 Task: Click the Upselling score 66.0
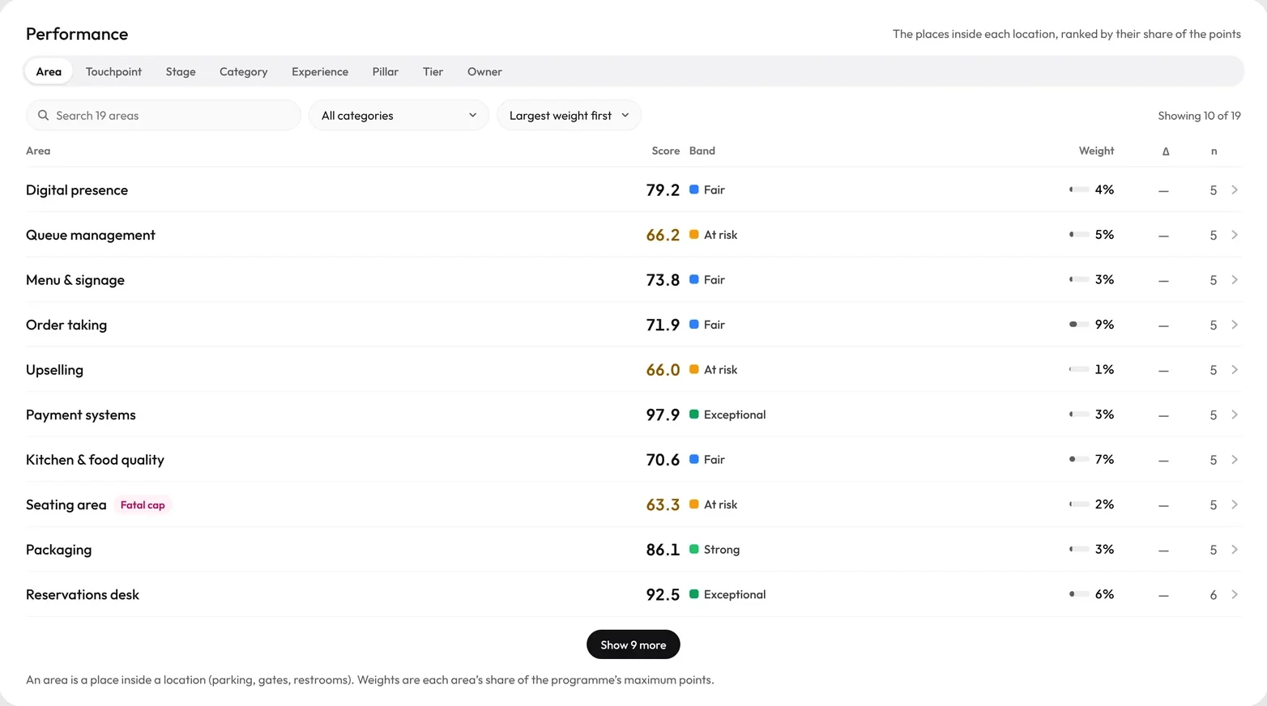tap(663, 370)
